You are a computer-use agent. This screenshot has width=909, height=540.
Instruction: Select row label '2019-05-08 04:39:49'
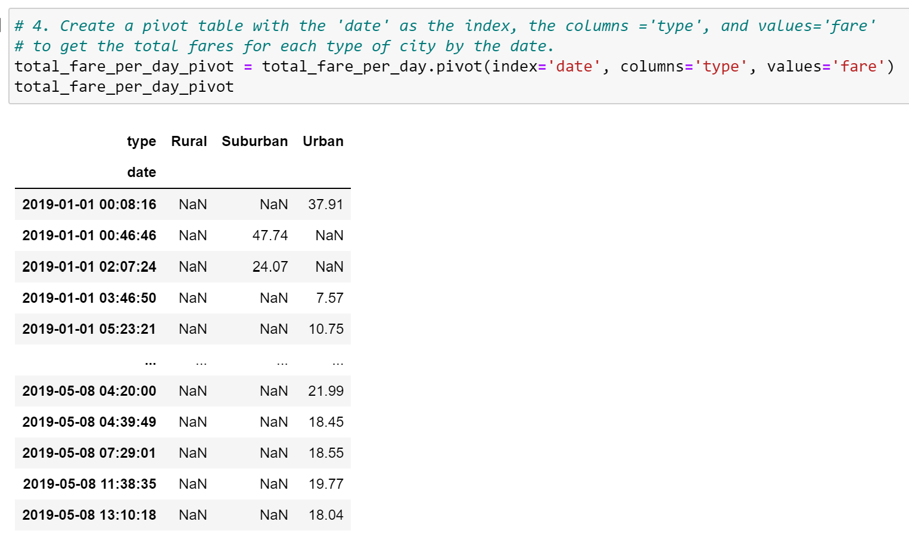tap(89, 422)
